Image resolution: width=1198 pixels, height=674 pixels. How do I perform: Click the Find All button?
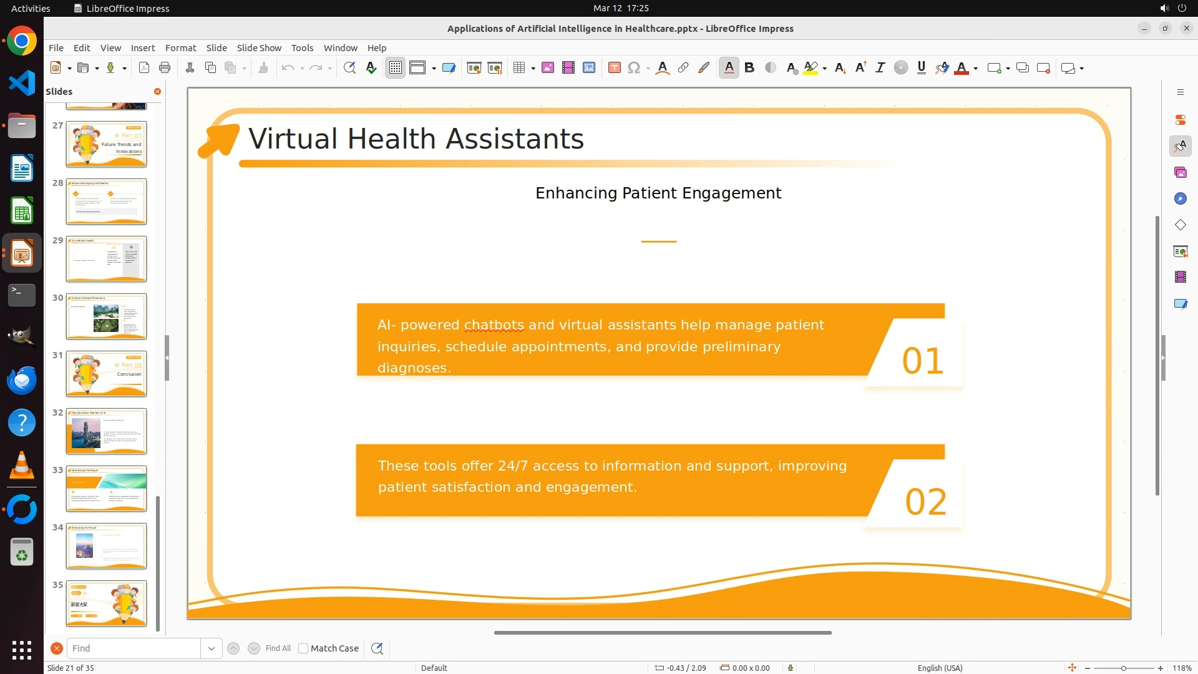tap(278, 648)
